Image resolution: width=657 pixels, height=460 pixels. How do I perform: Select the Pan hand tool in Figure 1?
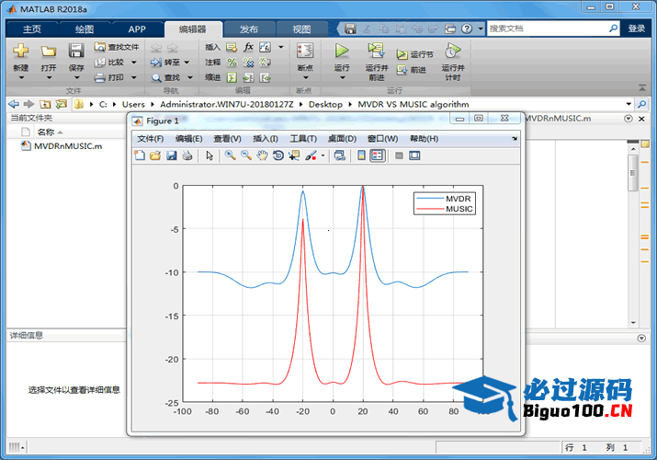[x=262, y=155]
